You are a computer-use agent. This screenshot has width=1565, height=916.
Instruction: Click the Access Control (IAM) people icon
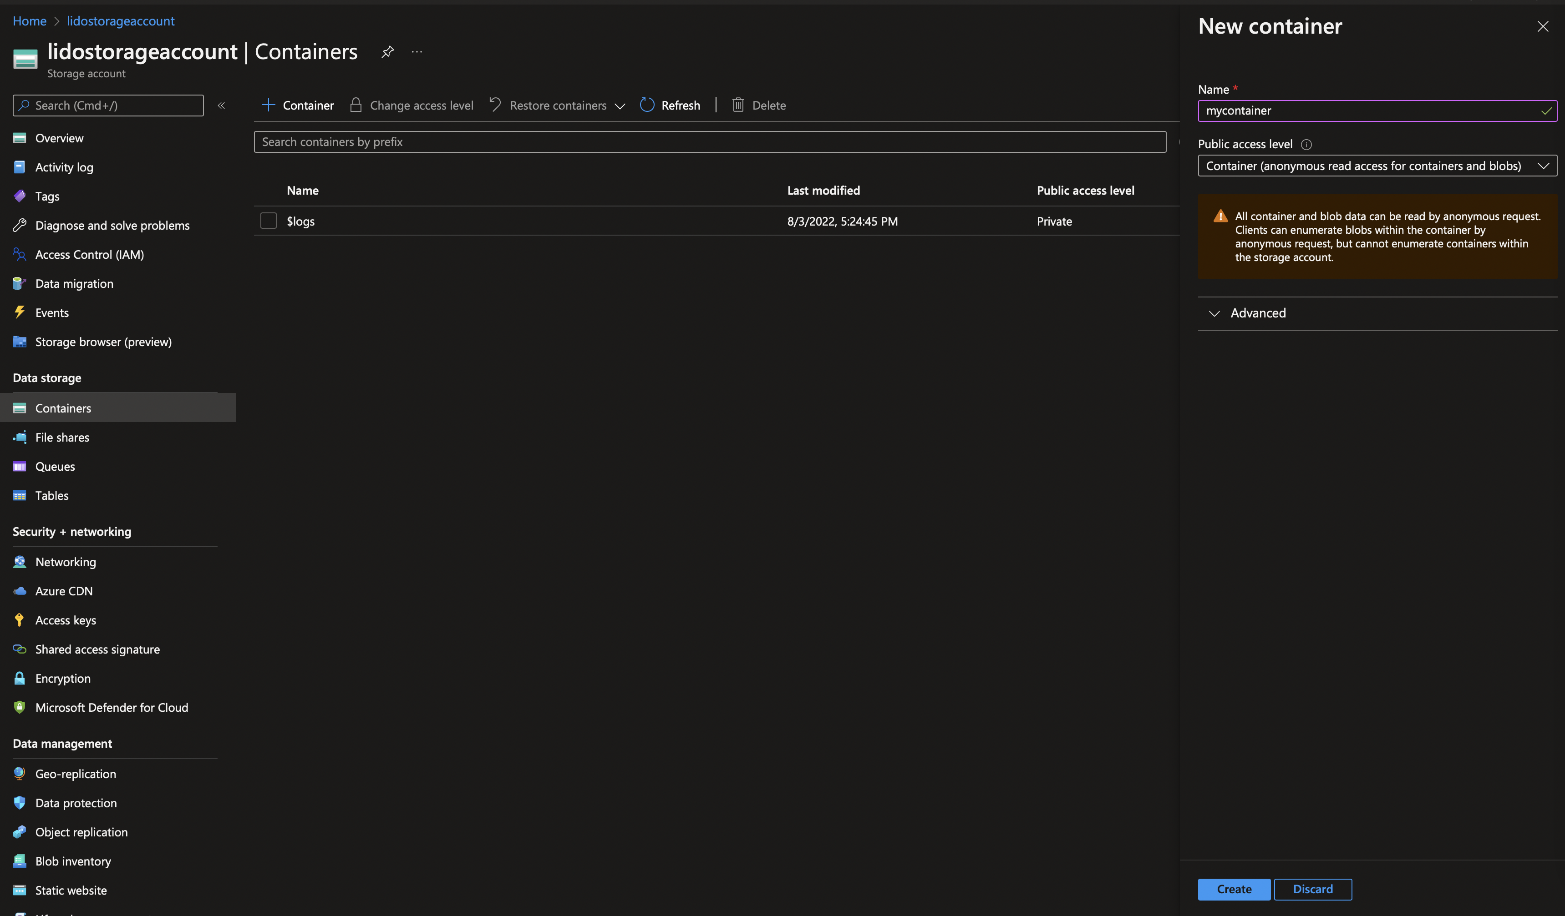[19, 254]
